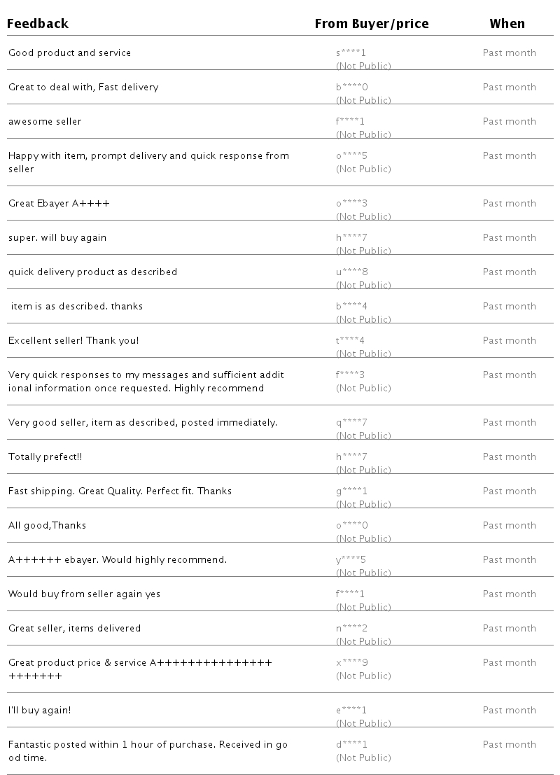Click on buyer t****4 username

(x=350, y=341)
